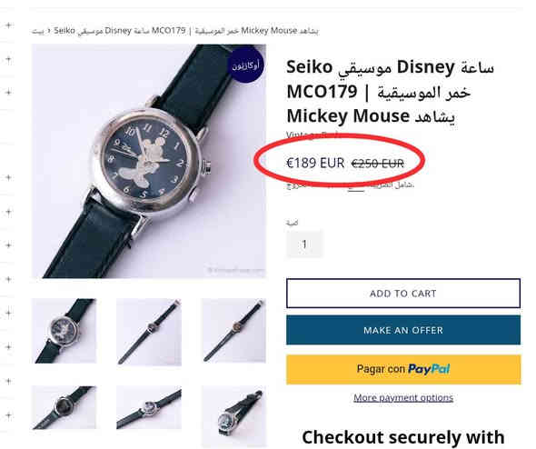Click the Vintage Radar vendor link under title

[313, 135]
